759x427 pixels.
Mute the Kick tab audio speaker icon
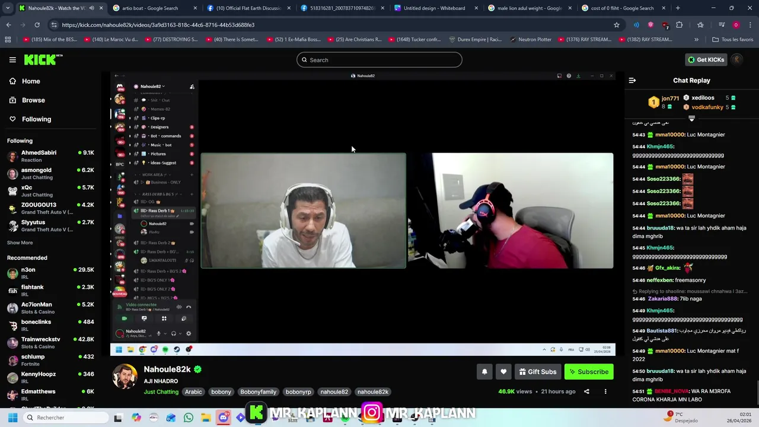[x=91, y=8]
